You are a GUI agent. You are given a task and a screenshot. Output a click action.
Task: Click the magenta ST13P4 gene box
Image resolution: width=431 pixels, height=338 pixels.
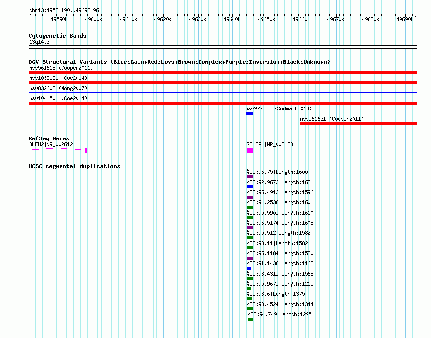[250, 150]
